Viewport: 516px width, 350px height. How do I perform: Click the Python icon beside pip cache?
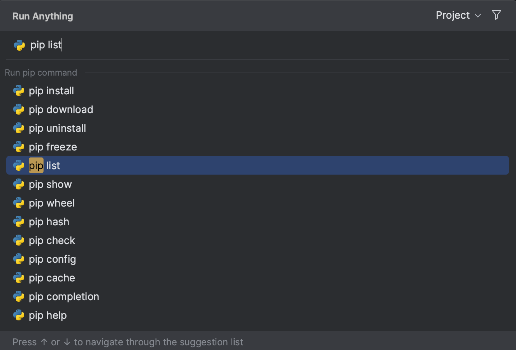coord(19,278)
